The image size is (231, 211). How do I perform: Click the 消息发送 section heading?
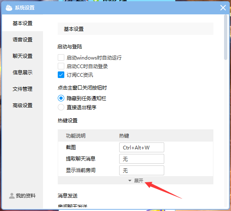pos(68,196)
